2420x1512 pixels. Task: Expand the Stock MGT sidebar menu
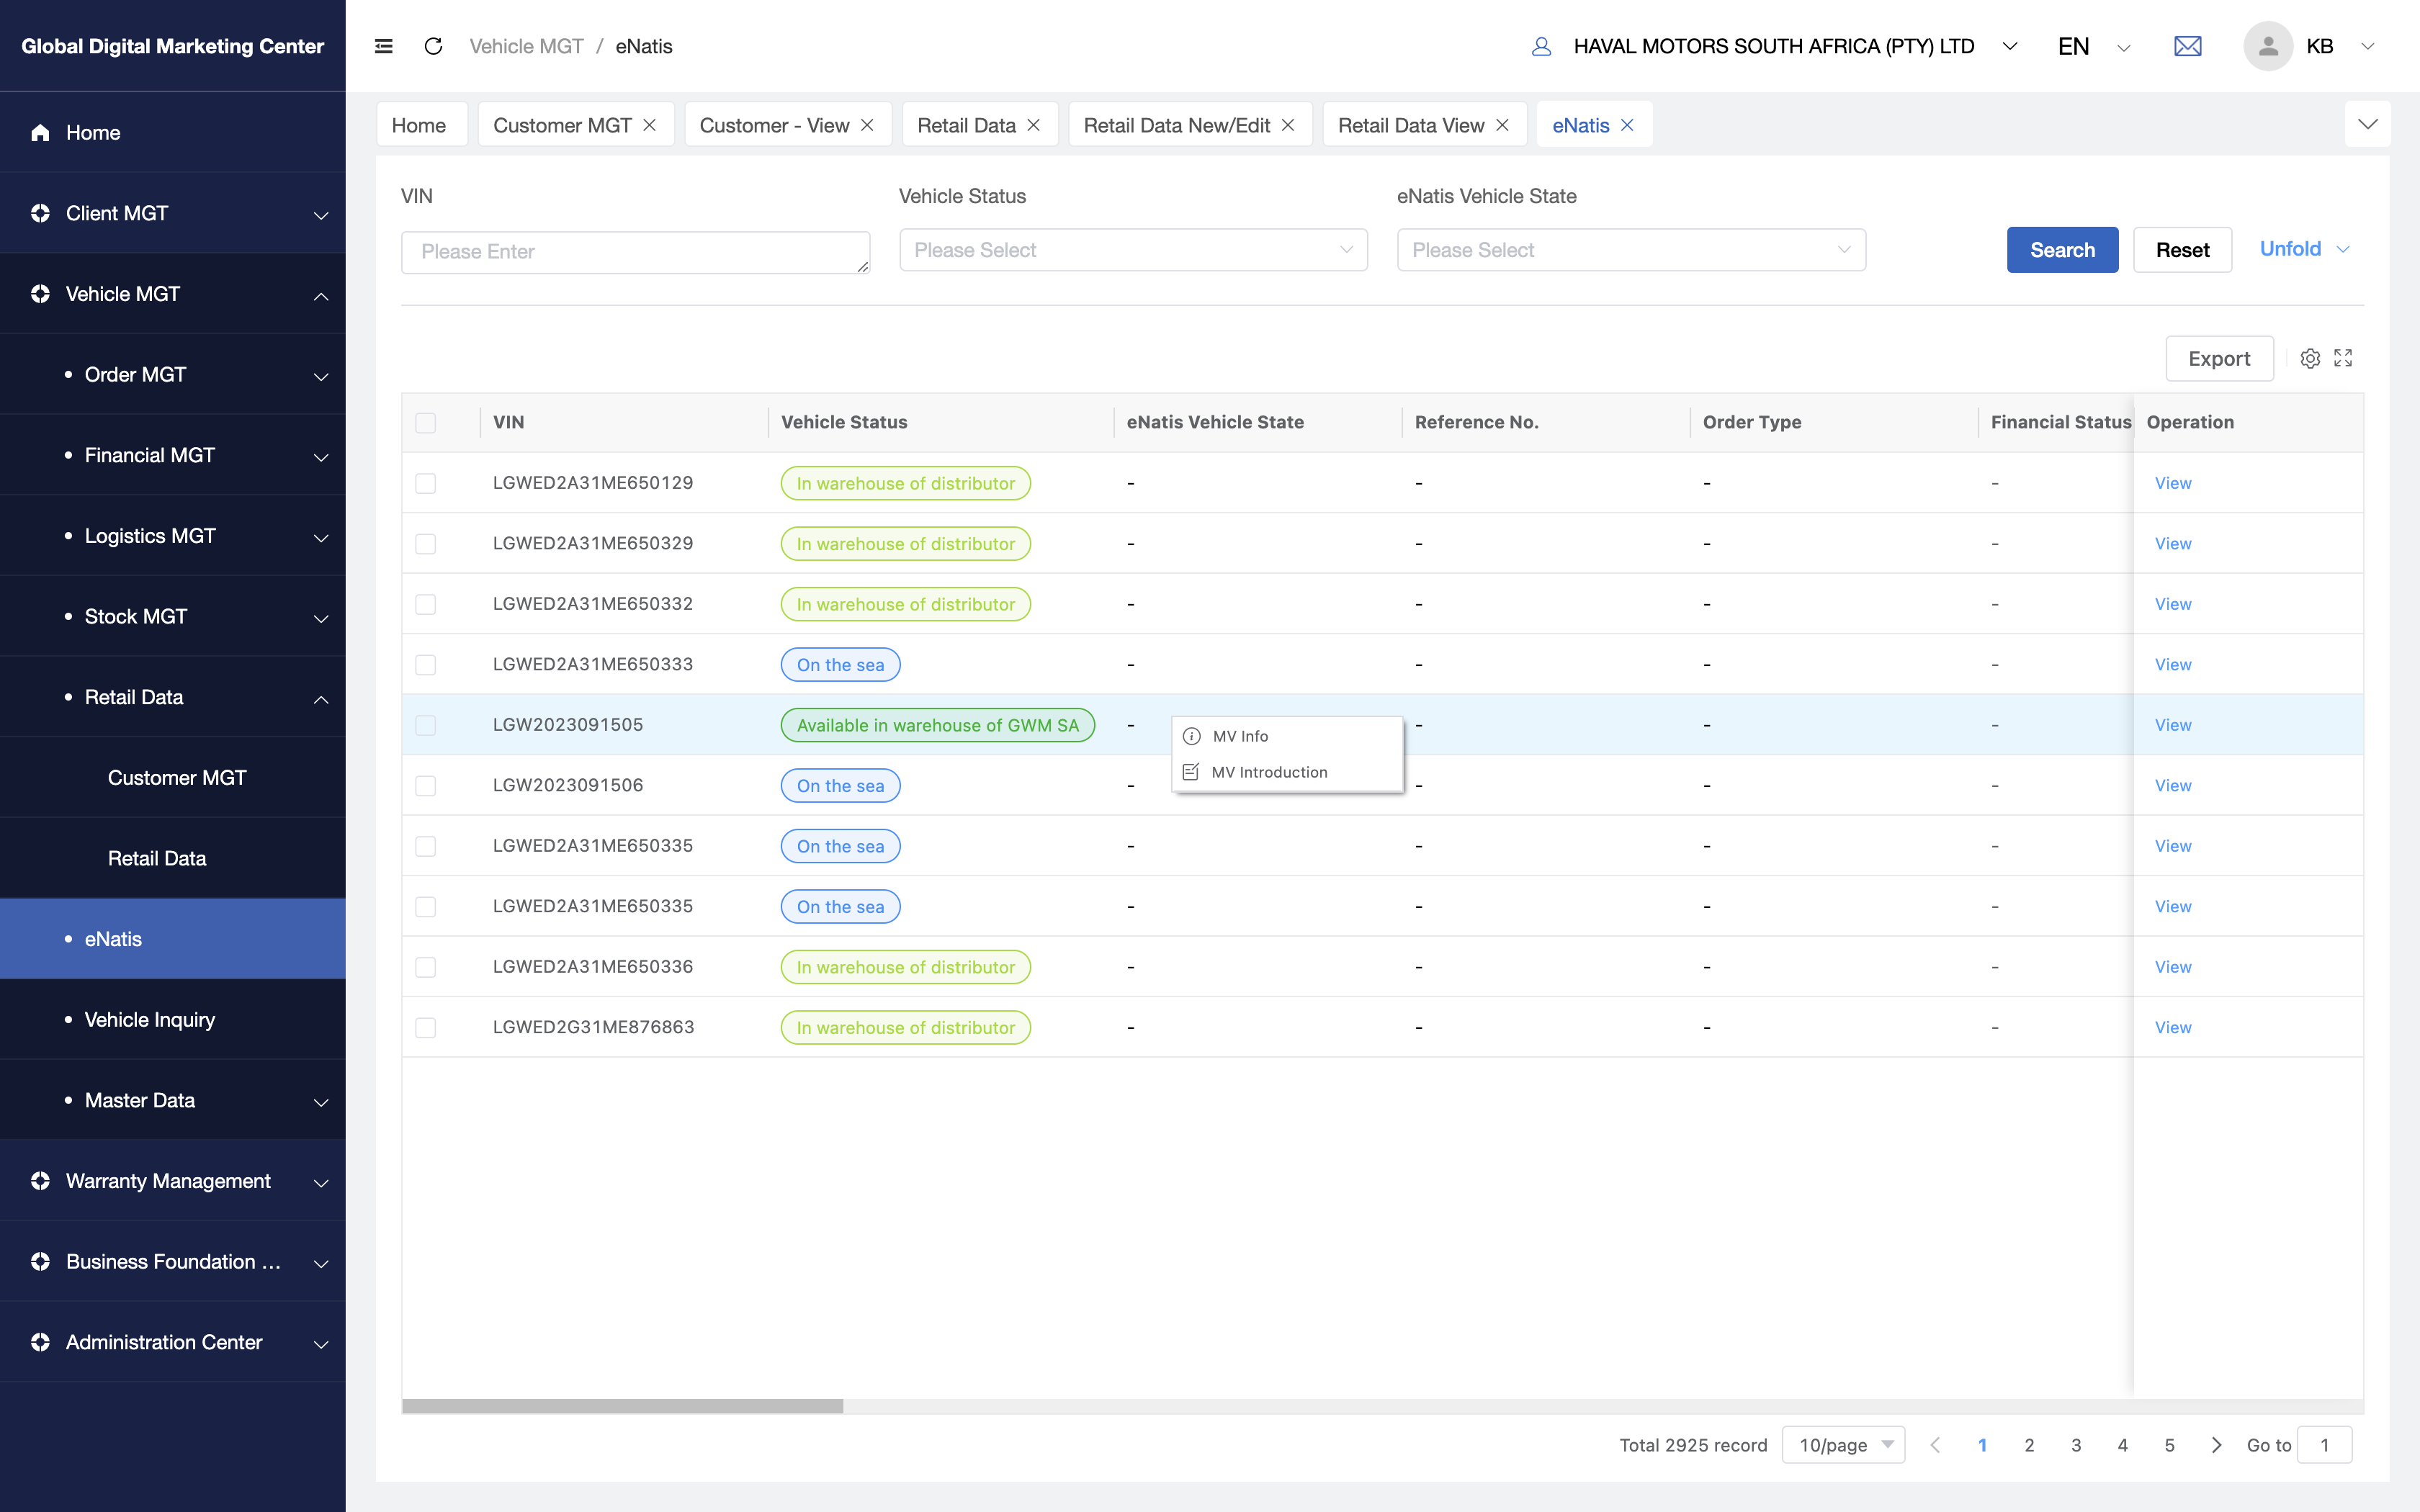tap(173, 616)
